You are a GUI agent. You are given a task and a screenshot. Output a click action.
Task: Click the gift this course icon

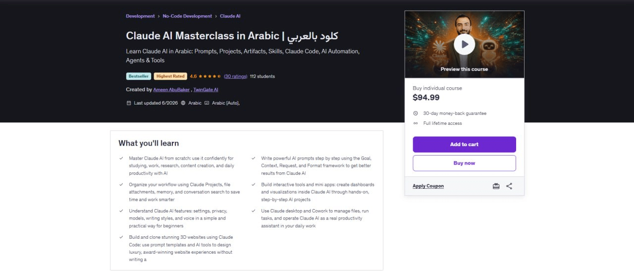[496, 186]
